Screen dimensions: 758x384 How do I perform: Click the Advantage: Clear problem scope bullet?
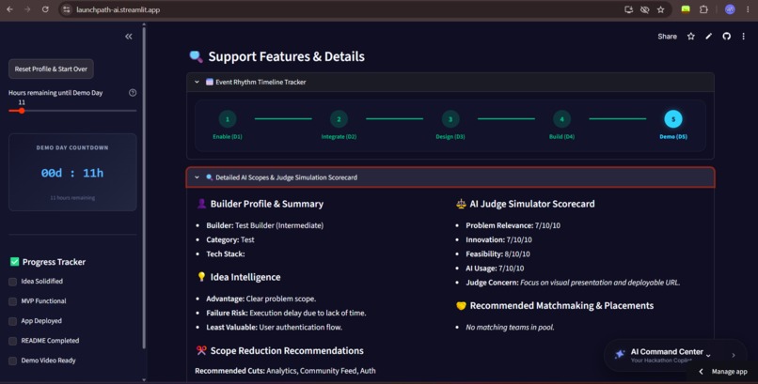[261, 299]
